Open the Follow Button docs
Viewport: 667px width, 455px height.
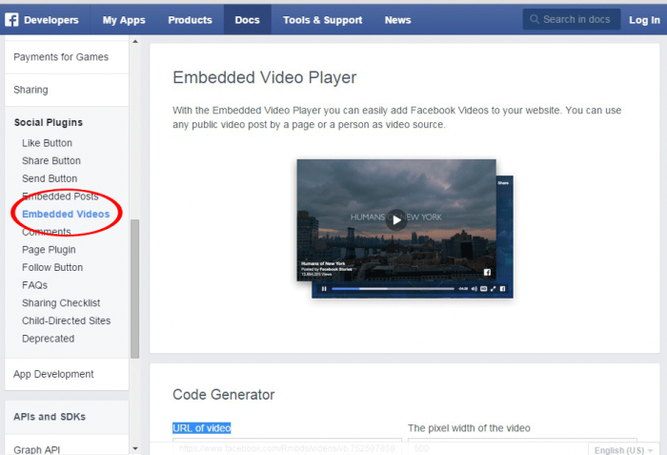coord(52,267)
